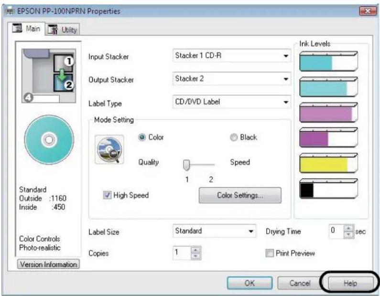
Task: Click stacker number 1 in diagram
Action: [69, 61]
